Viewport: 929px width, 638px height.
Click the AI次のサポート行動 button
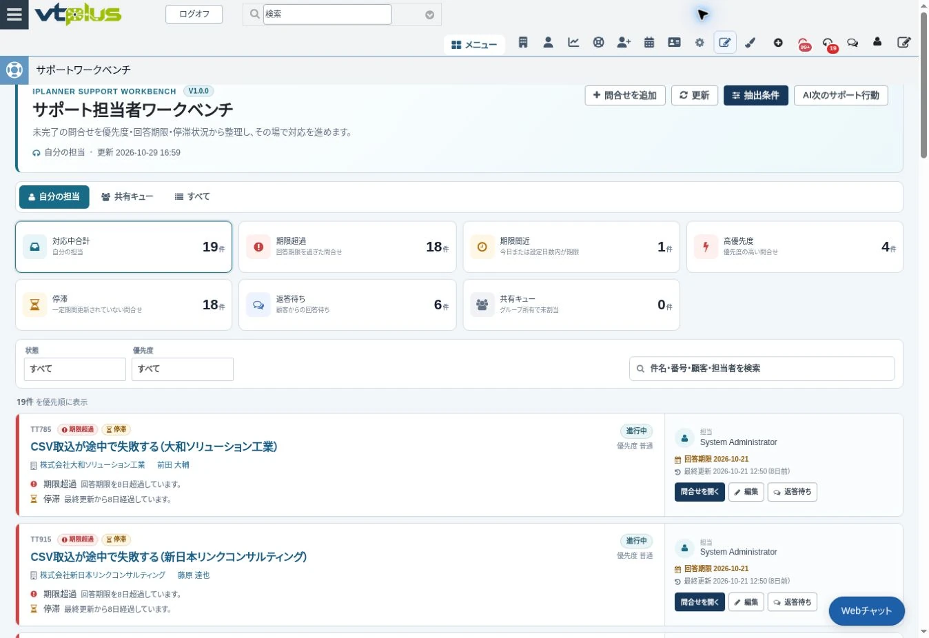841,96
